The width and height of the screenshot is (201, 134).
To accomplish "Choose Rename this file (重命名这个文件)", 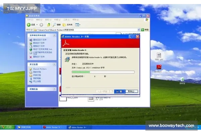I will click(x=38, y=40).
